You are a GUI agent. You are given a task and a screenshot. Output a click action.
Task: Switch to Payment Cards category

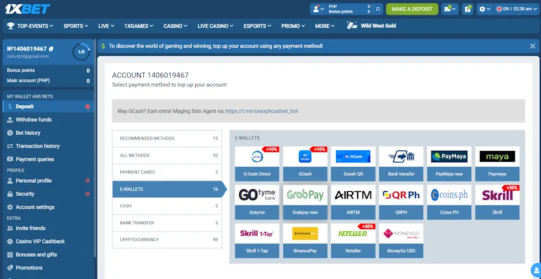coord(167,172)
